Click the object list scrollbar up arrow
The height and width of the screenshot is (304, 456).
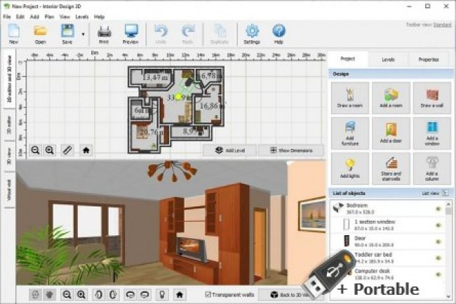(x=448, y=204)
